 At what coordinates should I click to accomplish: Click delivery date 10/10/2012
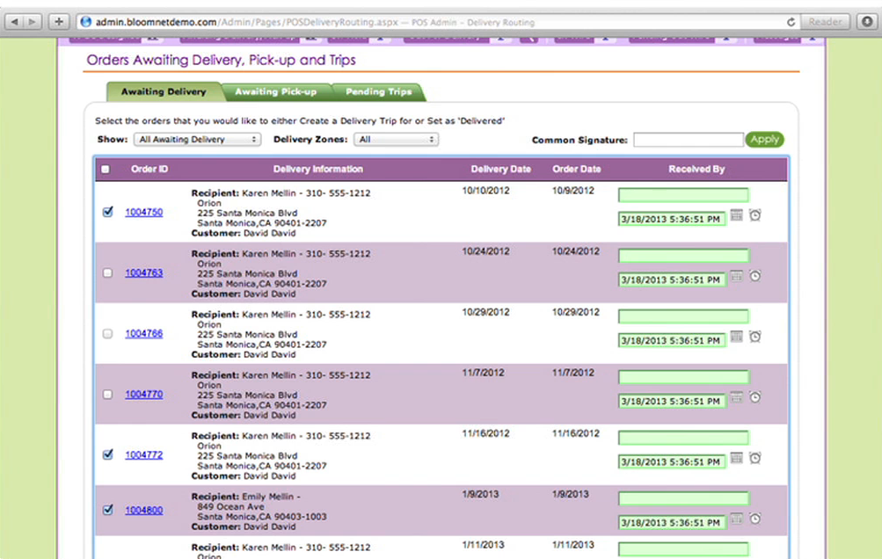485,191
